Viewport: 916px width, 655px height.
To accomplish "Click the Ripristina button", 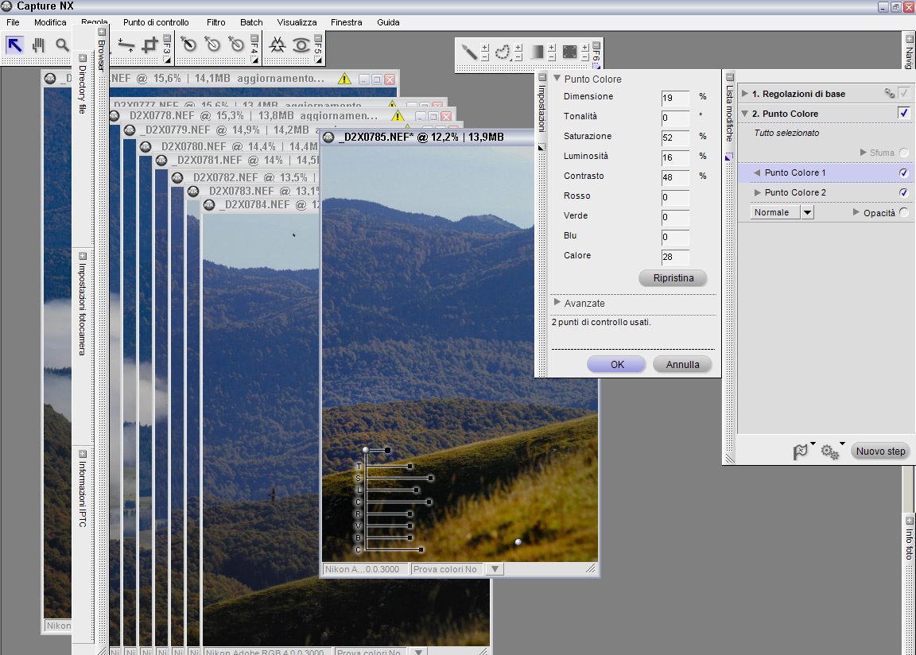I will pos(673,278).
